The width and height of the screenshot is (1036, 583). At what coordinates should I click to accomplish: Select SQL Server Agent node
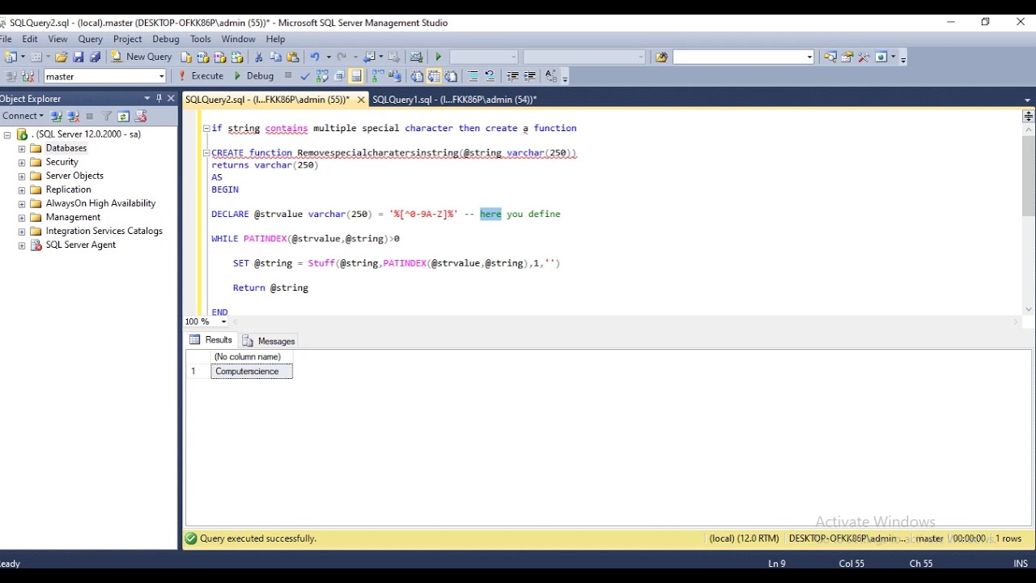pos(80,245)
